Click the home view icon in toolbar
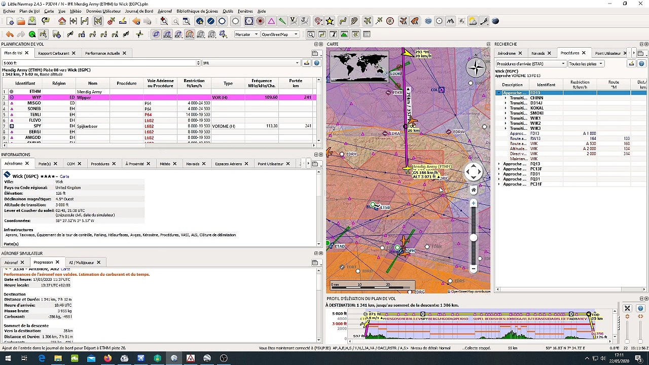The height and width of the screenshot is (365, 649). point(62,21)
